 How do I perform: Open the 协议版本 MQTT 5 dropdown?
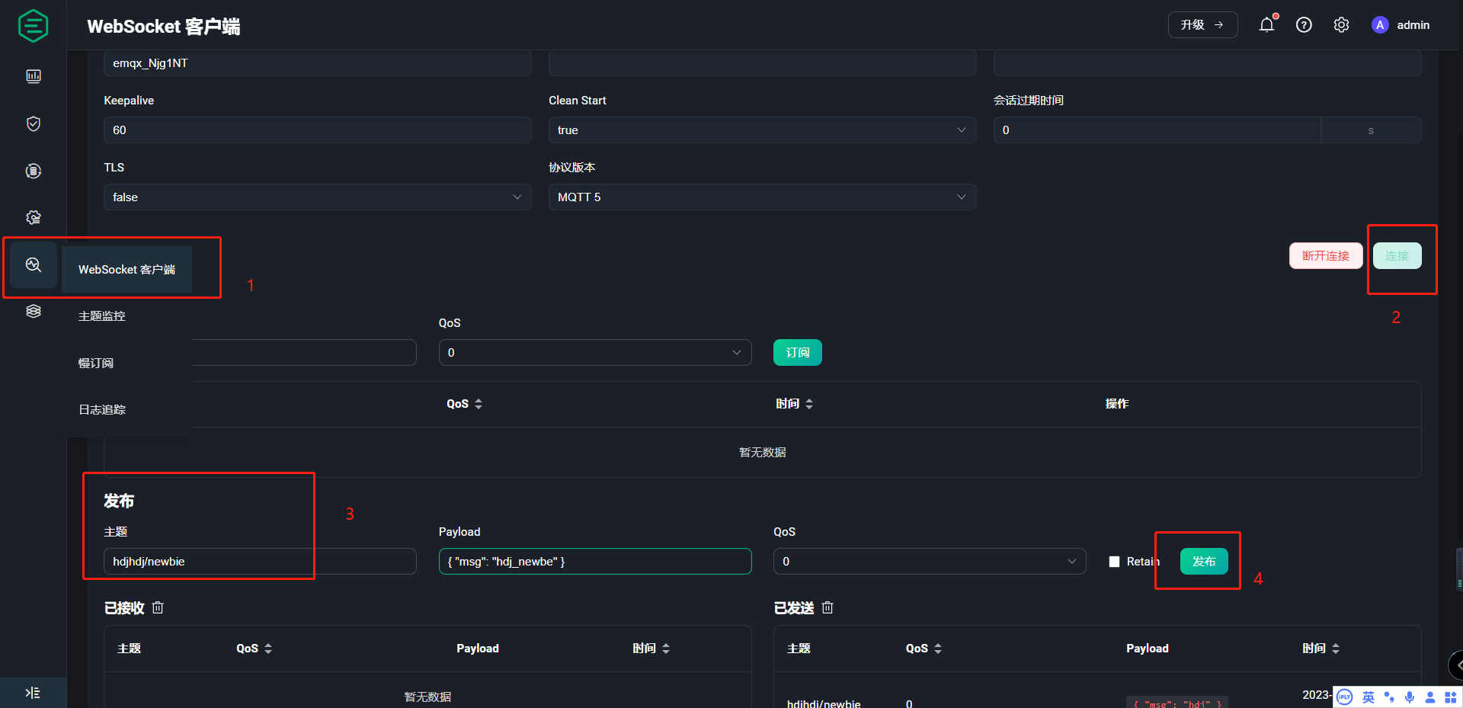click(x=762, y=197)
